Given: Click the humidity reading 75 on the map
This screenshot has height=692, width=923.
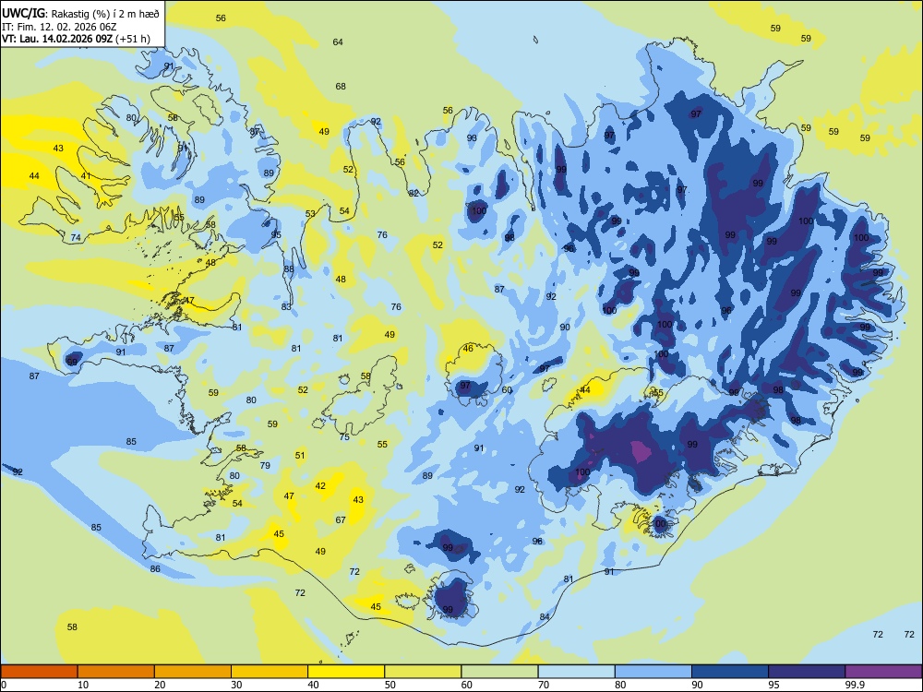Looking at the screenshot, I should coord(345,437).
